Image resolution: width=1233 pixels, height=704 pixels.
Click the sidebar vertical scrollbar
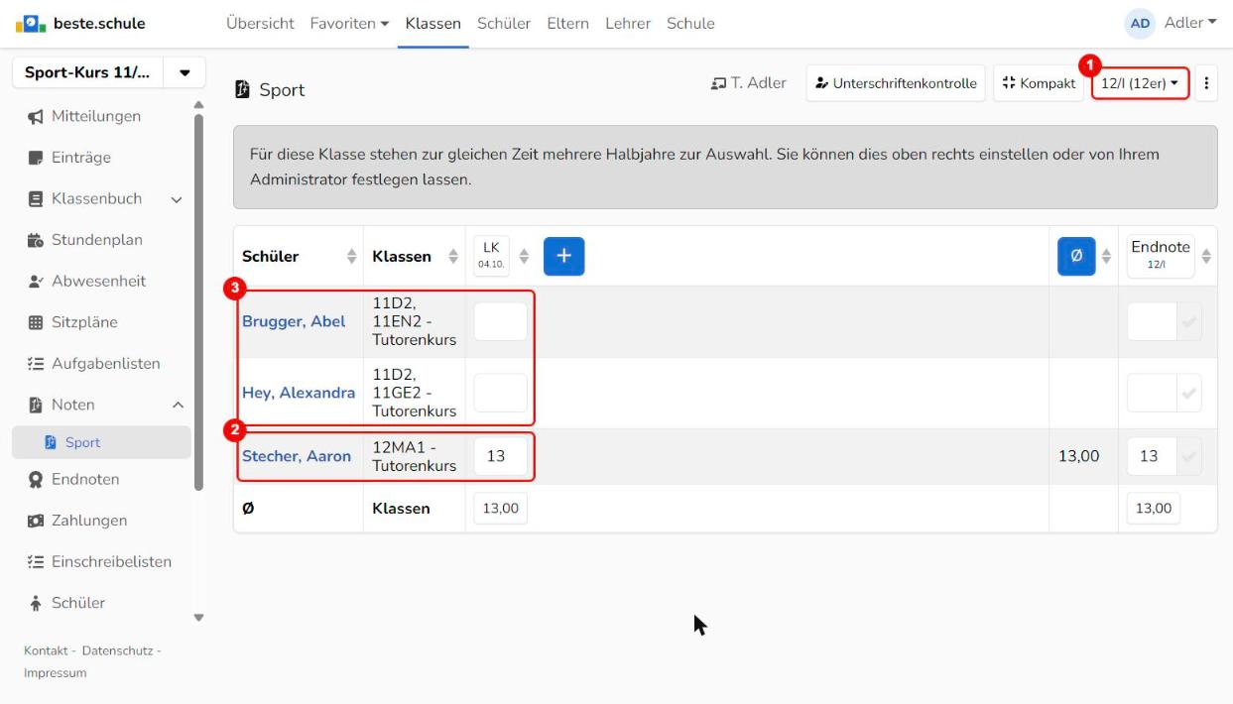click(x=197, y=302)
